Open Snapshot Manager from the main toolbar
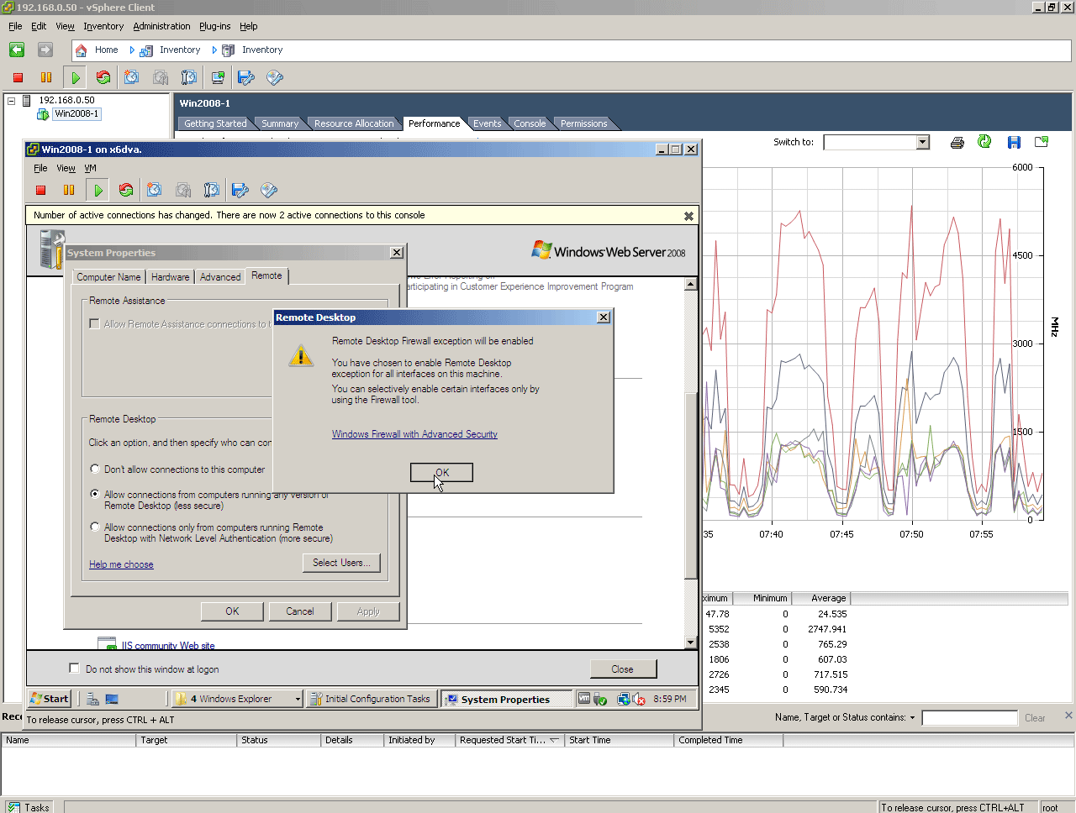 click(x=189, y=78)
